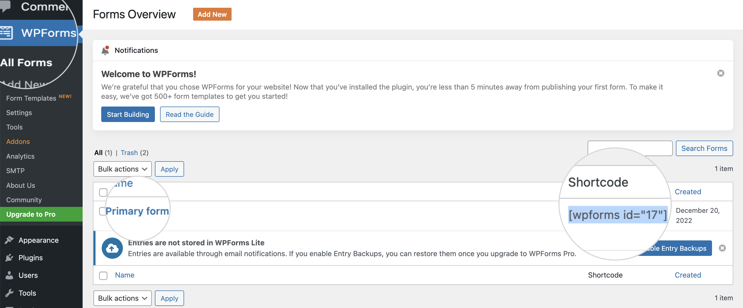This screenshot has width=743, height=308.
Task: Dismiss the entry backups notice
Action: coord(722,248)
